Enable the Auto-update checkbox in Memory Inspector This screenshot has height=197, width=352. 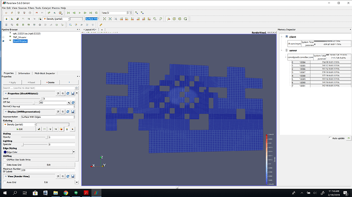point(330,138)
